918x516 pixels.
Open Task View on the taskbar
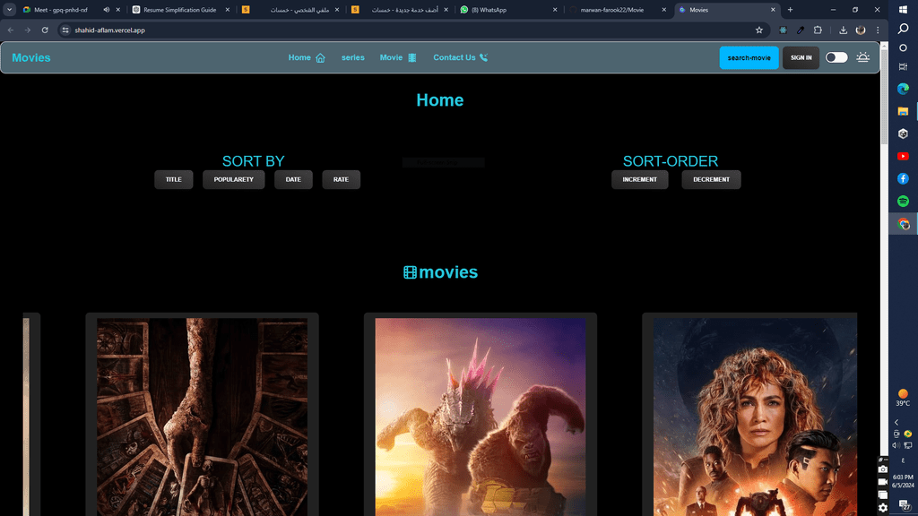coord(904,66)
